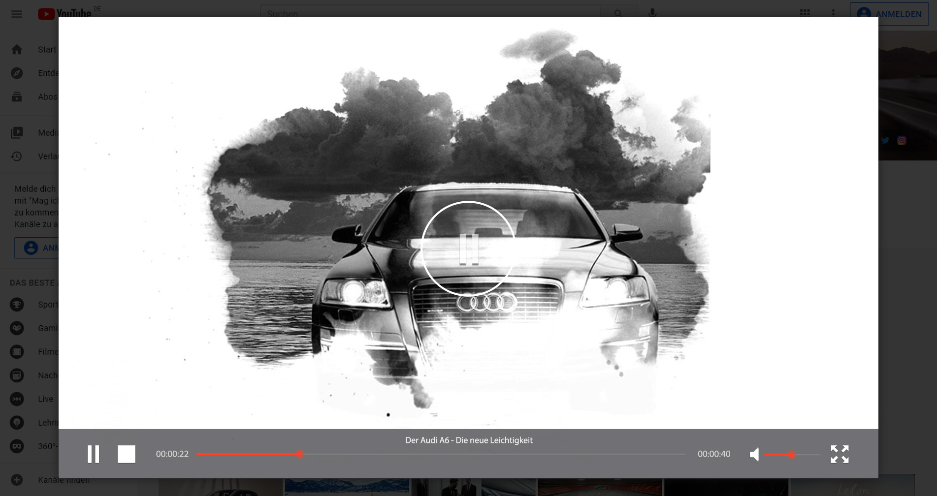Open the channel's Instagram link icon
The width and height of the screenshot is (937, 496).
pos(902,141)
